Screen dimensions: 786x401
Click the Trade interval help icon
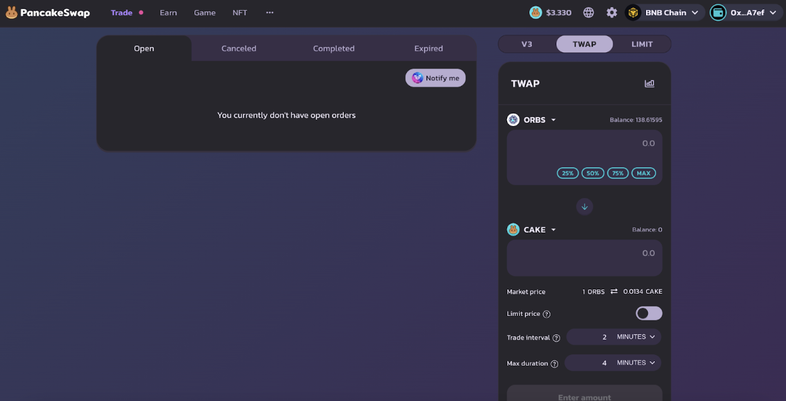[x=556, y=337]
